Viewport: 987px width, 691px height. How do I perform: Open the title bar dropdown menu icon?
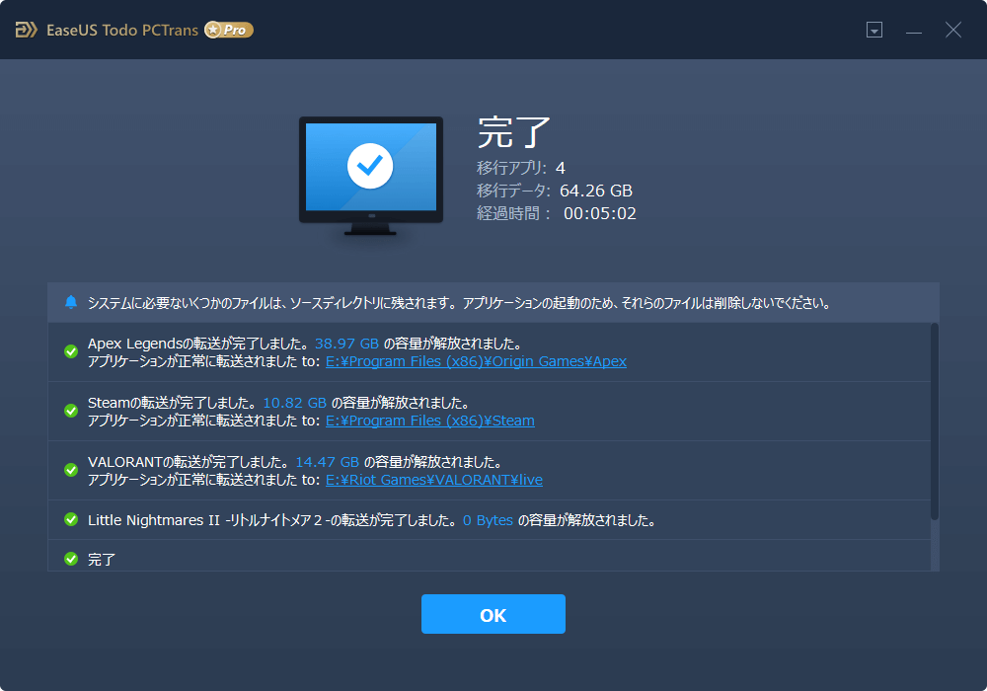tap(874, 30)
